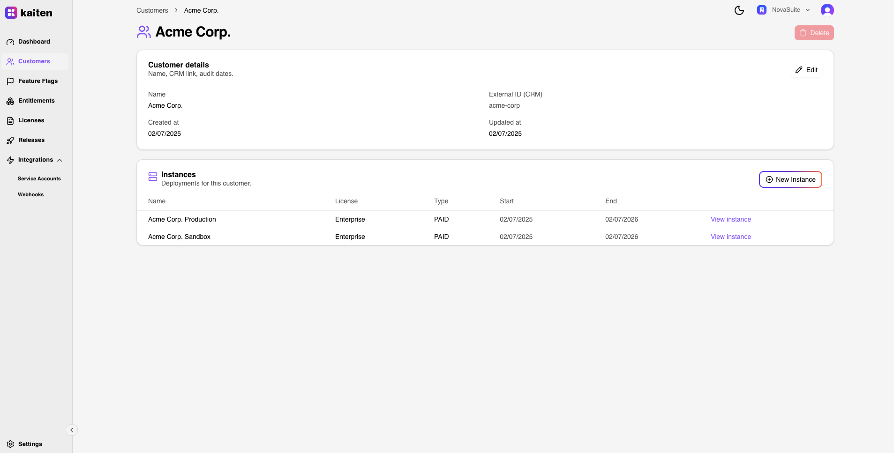Navigate to Customers via the breadcrumb
This screenshot has width=894, height=453.
(152, 10)
